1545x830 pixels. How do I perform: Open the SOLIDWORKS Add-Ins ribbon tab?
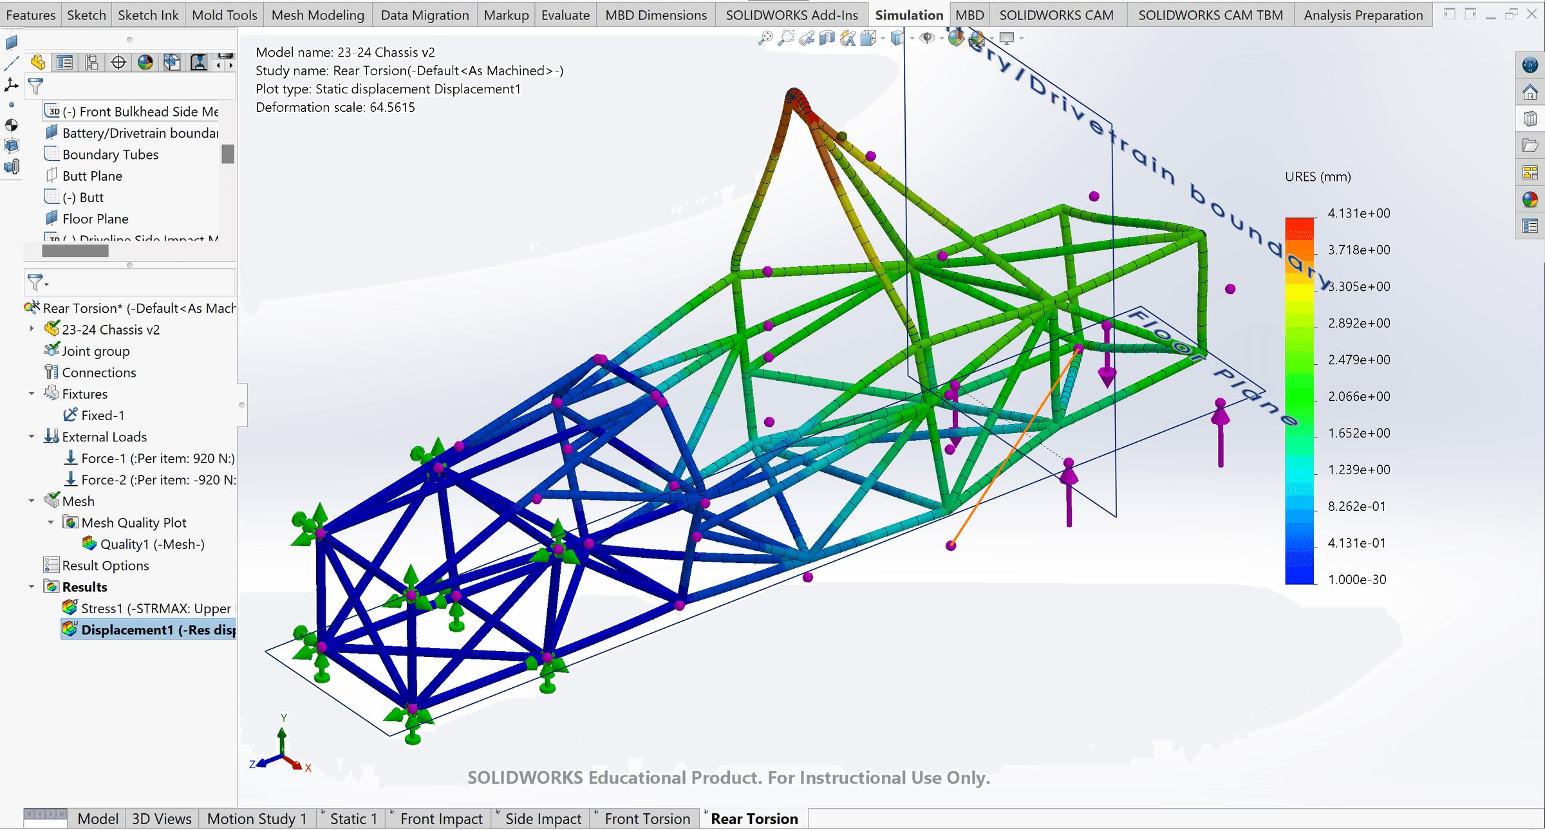(792, 15)
